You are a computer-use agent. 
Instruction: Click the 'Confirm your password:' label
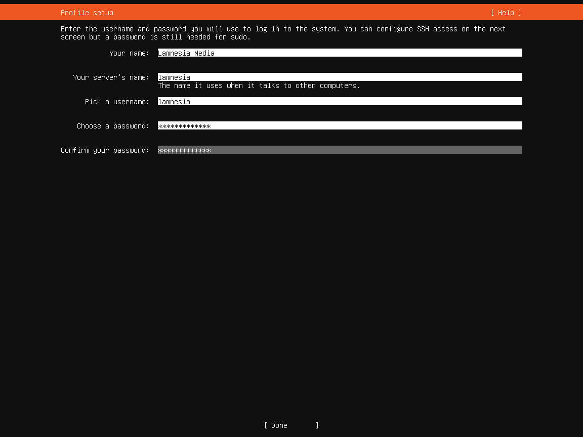pyautogui.click(x=105, y=150)
